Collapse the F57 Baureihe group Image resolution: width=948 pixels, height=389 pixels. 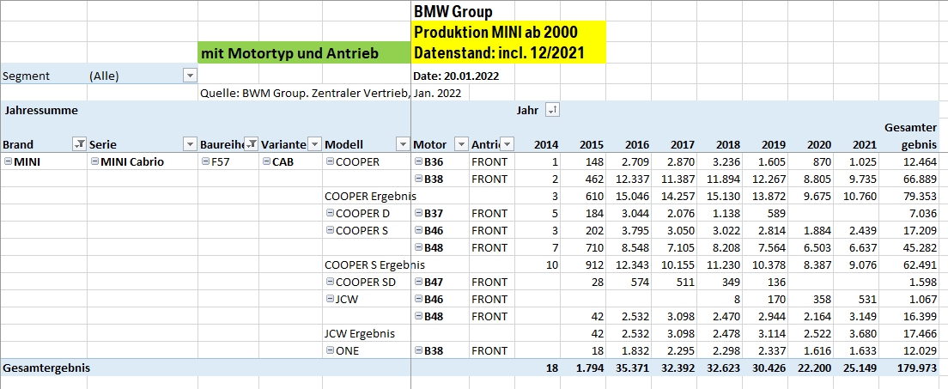coord(205,162)
